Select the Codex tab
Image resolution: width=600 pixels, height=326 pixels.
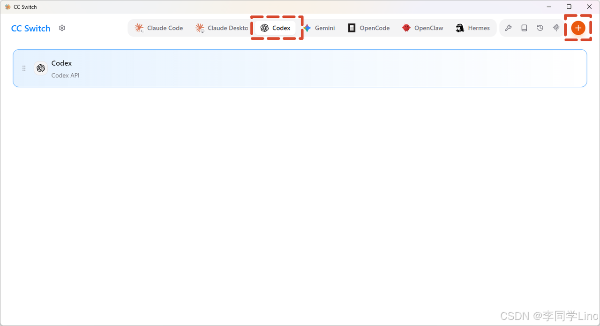(276, 28)
